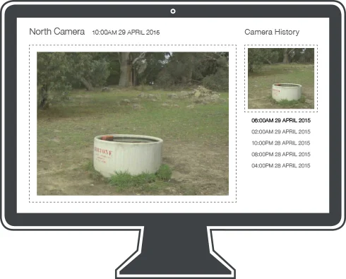346x279 pixels.
Task: Click the Camera History heading
Action: coord(272,32)
